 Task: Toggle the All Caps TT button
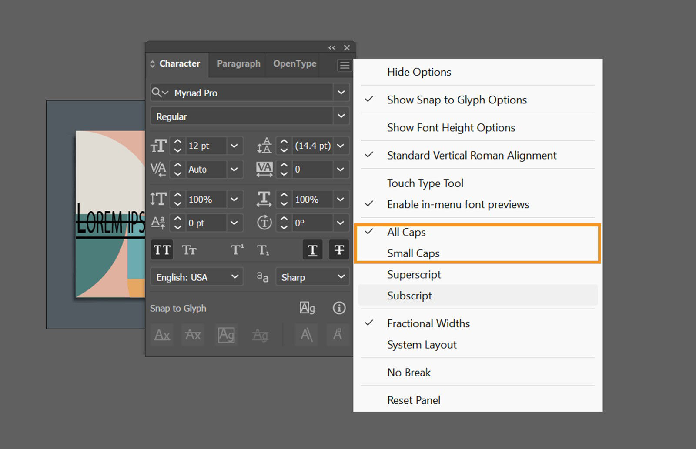tap(162, 250)
